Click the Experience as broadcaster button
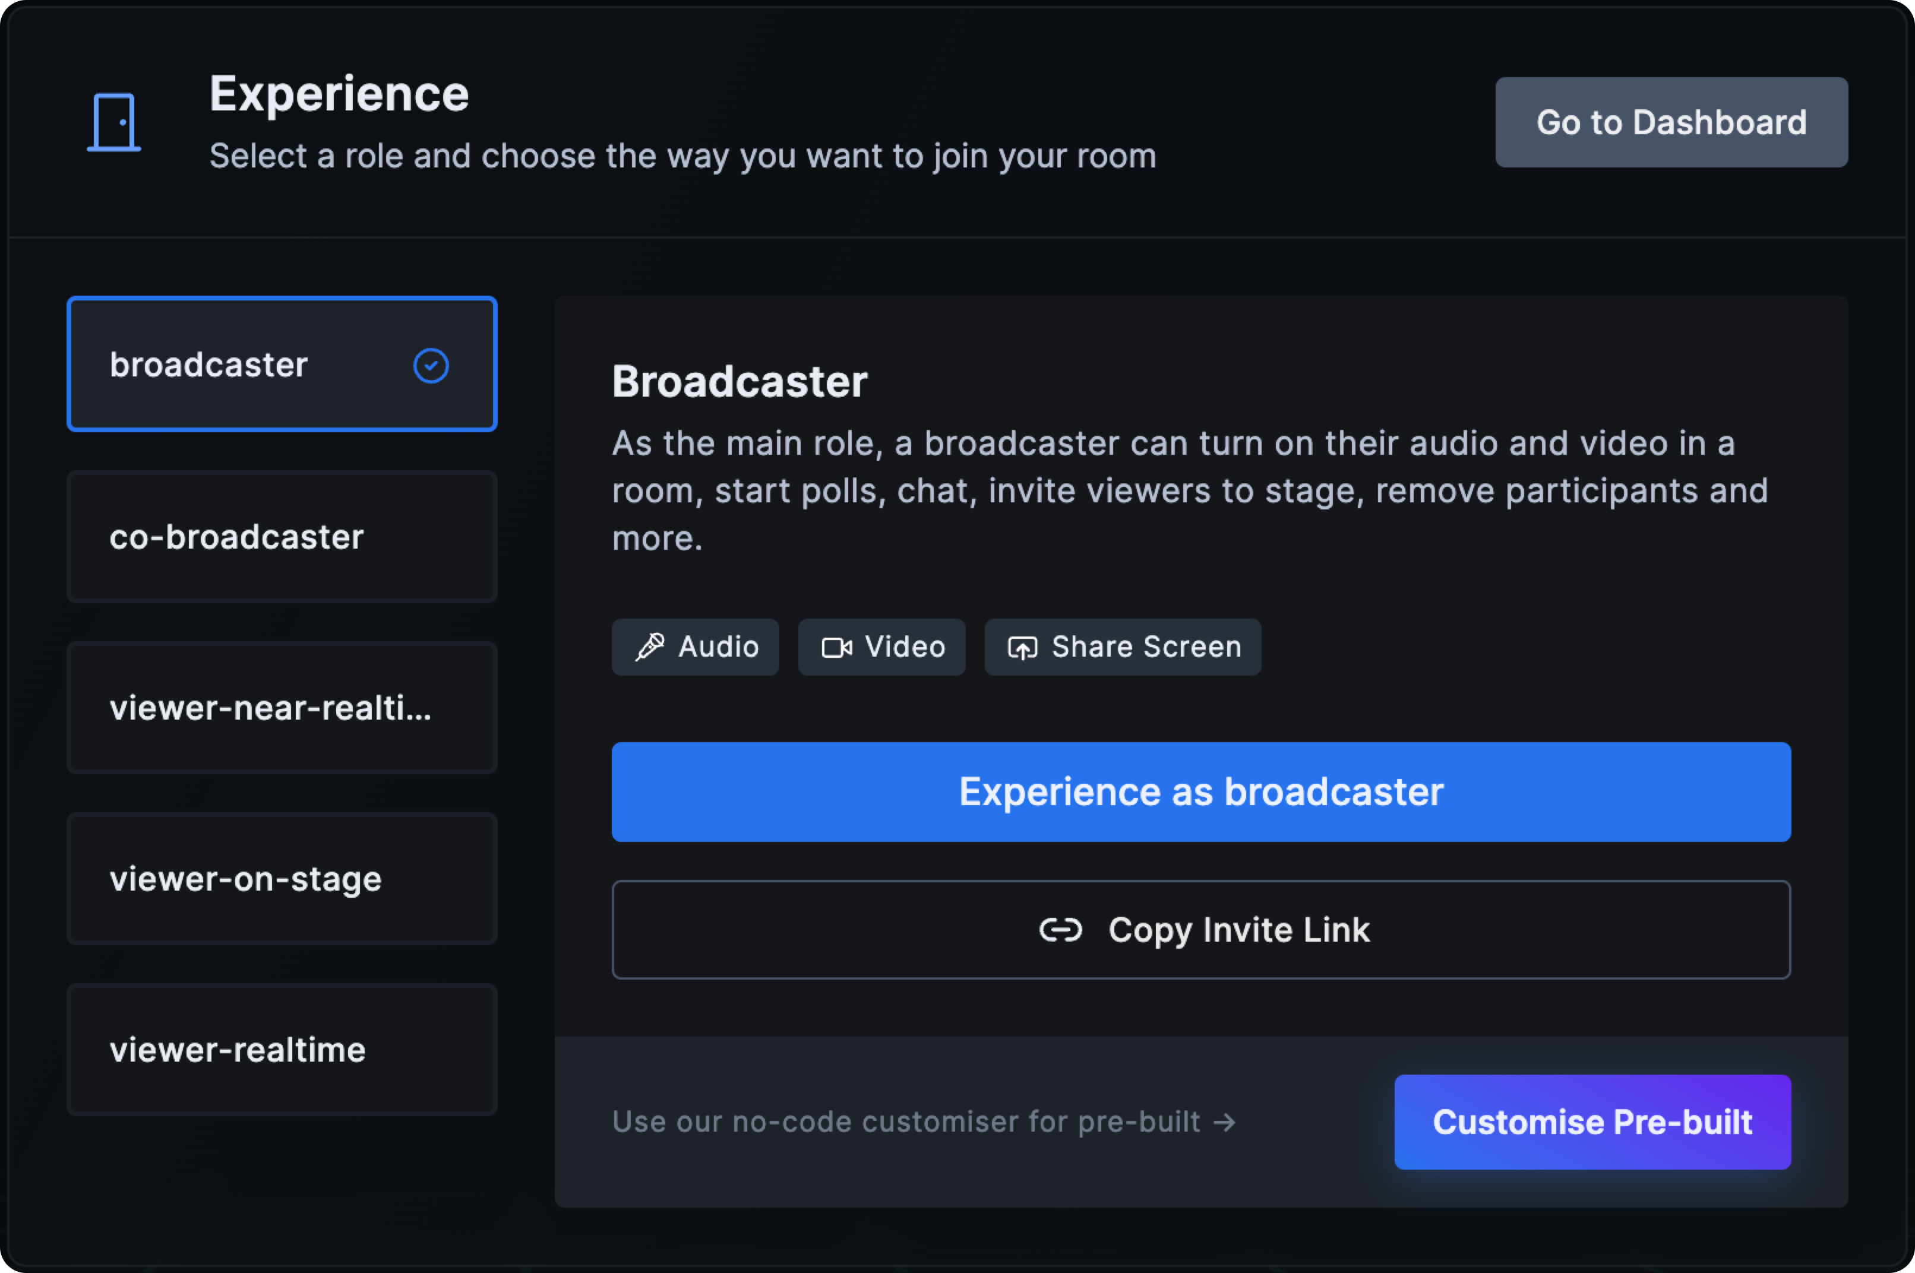Image resolution: width=1915 pixels, height=1273 pixels. [x=1202, y=791]
